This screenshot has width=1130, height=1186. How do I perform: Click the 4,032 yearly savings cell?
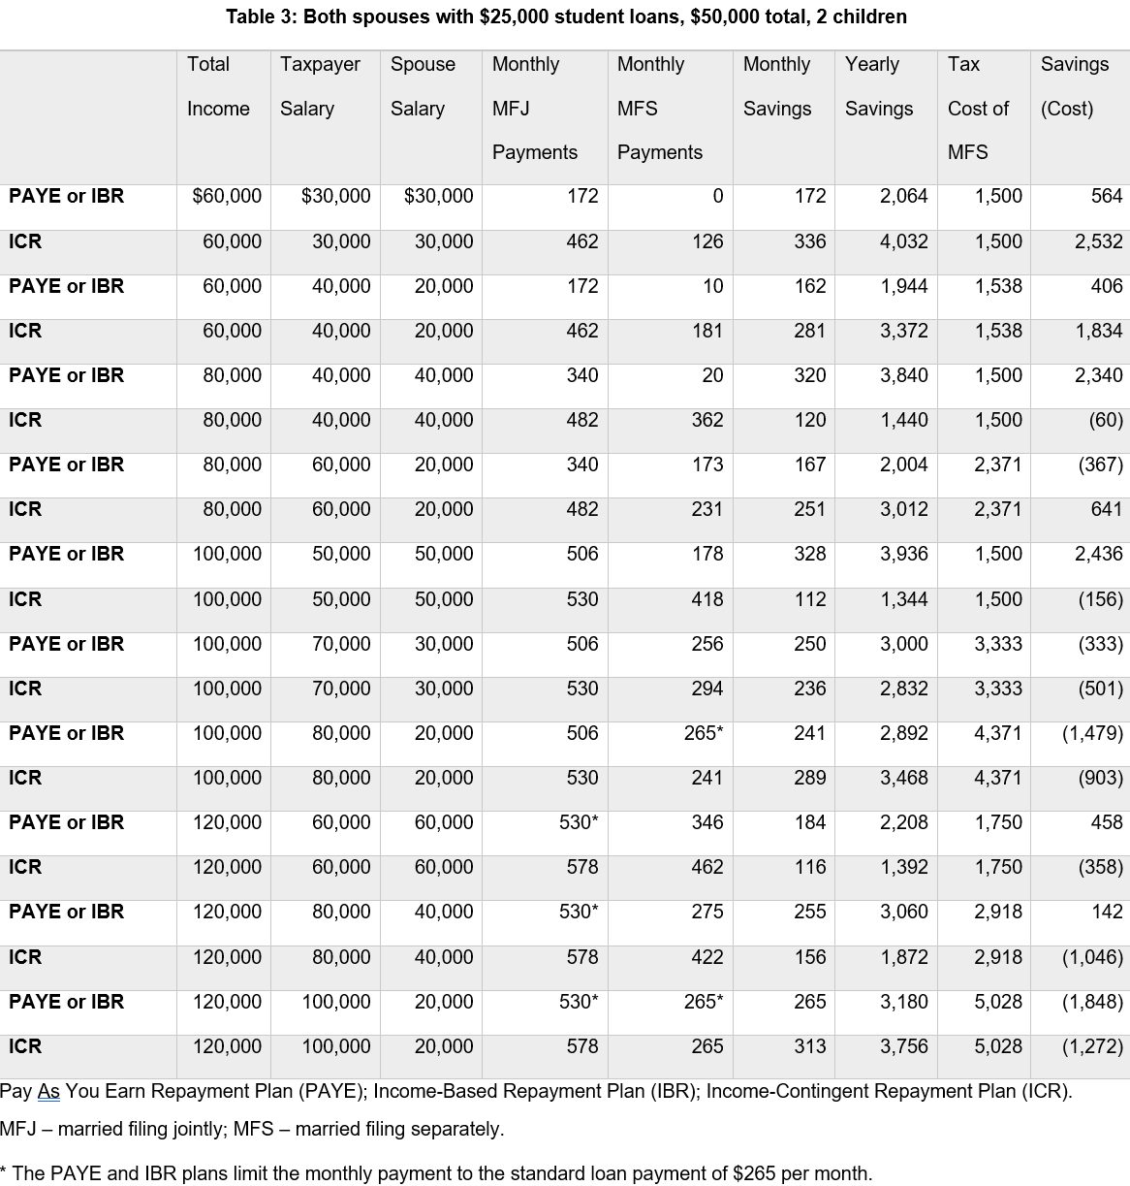click(903, 241)
